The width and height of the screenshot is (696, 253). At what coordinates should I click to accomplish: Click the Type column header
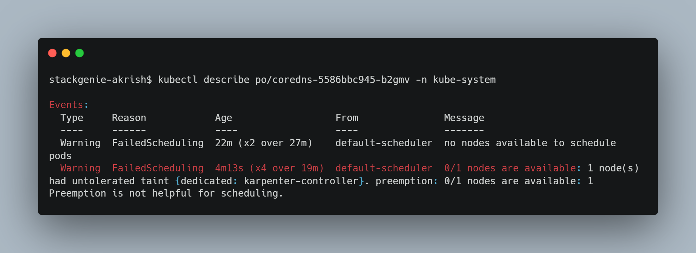72,118
